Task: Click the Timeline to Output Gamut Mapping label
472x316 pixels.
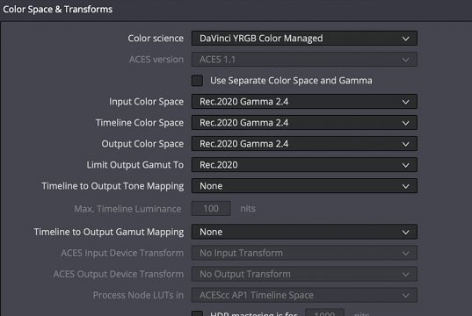Action: click(x=109, y=232)
